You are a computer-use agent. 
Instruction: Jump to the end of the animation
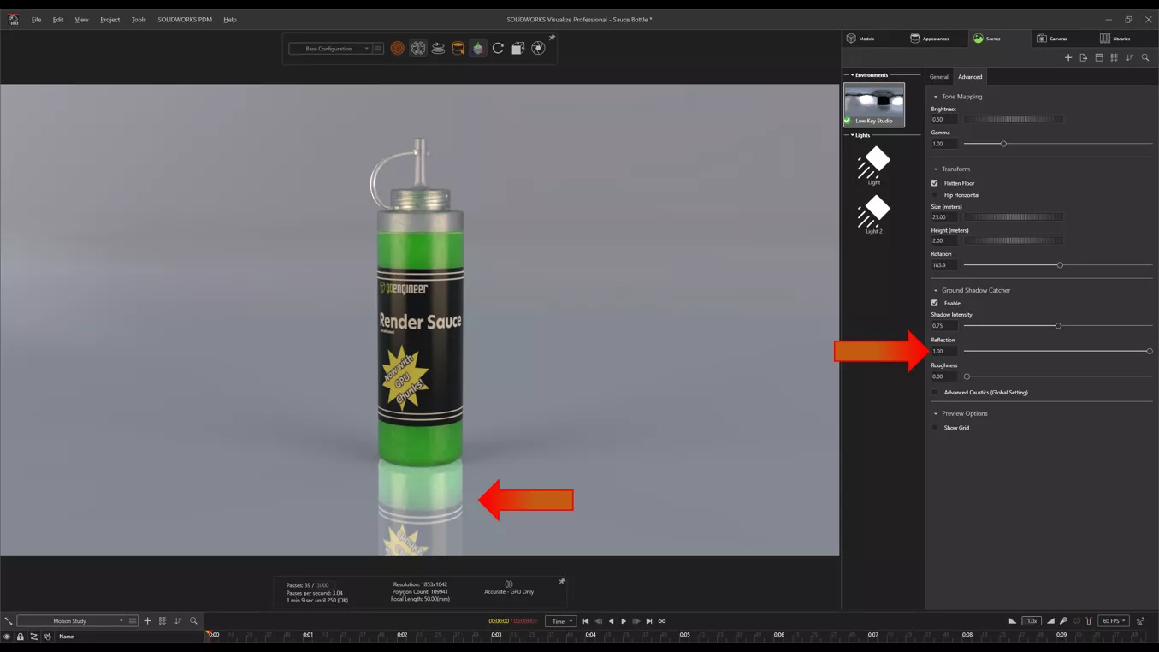pyautogui.click(x=649, y=621)
